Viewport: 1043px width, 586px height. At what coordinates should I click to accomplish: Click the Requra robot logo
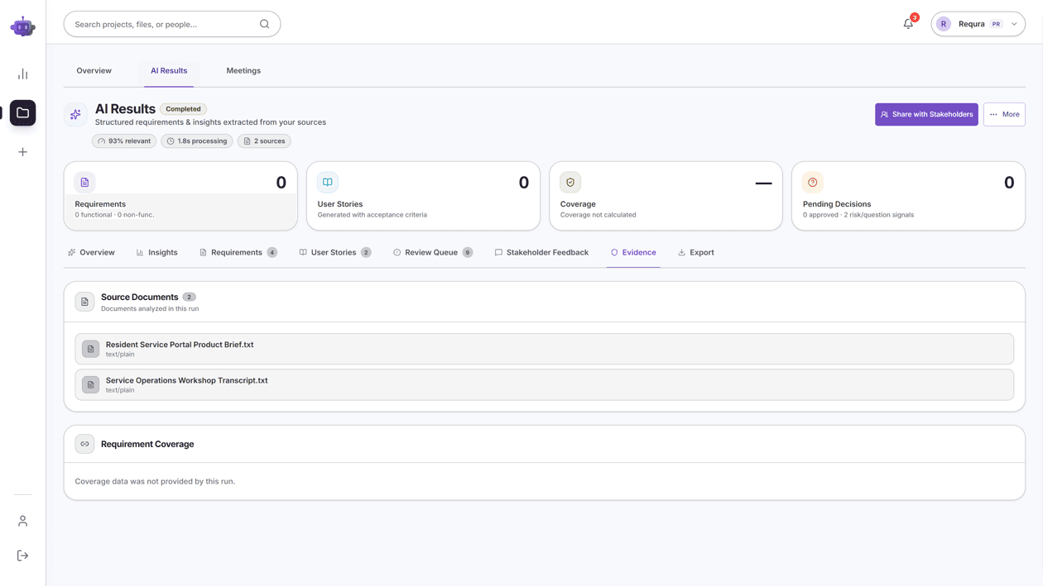point(22,26)
